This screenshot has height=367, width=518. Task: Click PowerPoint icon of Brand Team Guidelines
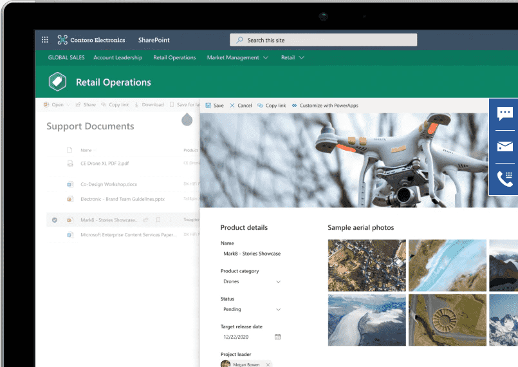[70, 199]
